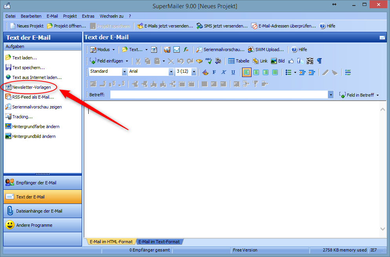The height and width of the screenshot is (257, 390).
Task: Click the chart/statistics toolbar icon
Action: tap(176, 50)
